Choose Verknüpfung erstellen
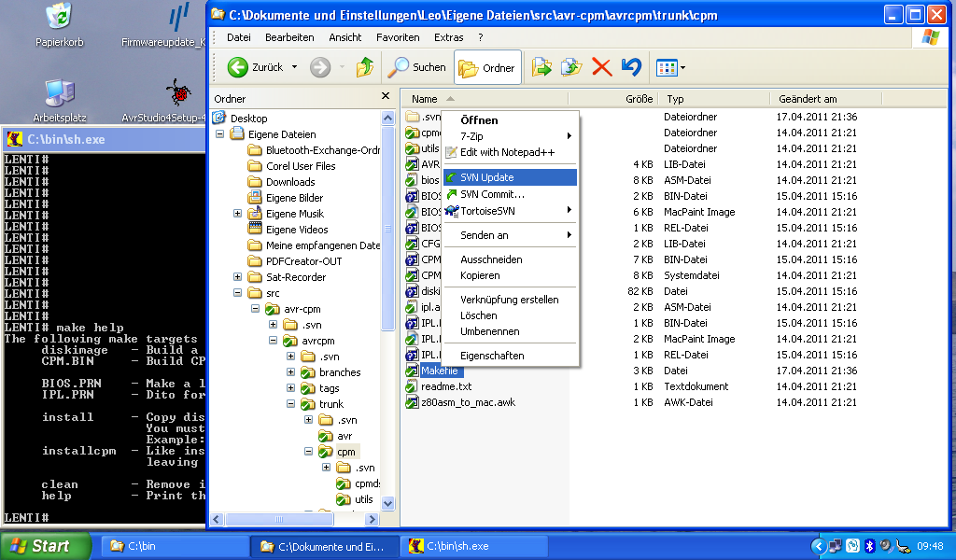Screen dimensions: 956x560 tap(510, 300)
